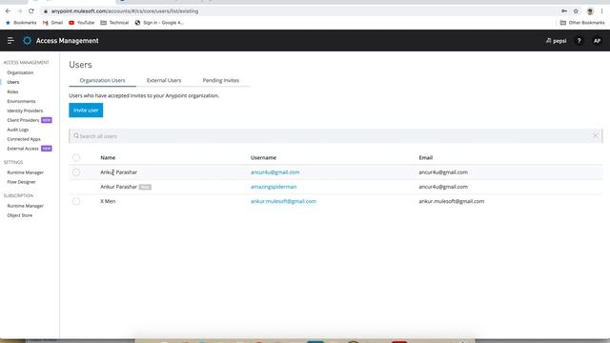Open the Other Bookmarks folder
Viewport: 610px width, 343px height.
(x=582, y=23)
